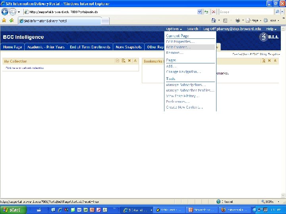The width and height of the screenshot is (286, 214).
Task: Open the Home button dropdown arrow
Action: (219, 20)
